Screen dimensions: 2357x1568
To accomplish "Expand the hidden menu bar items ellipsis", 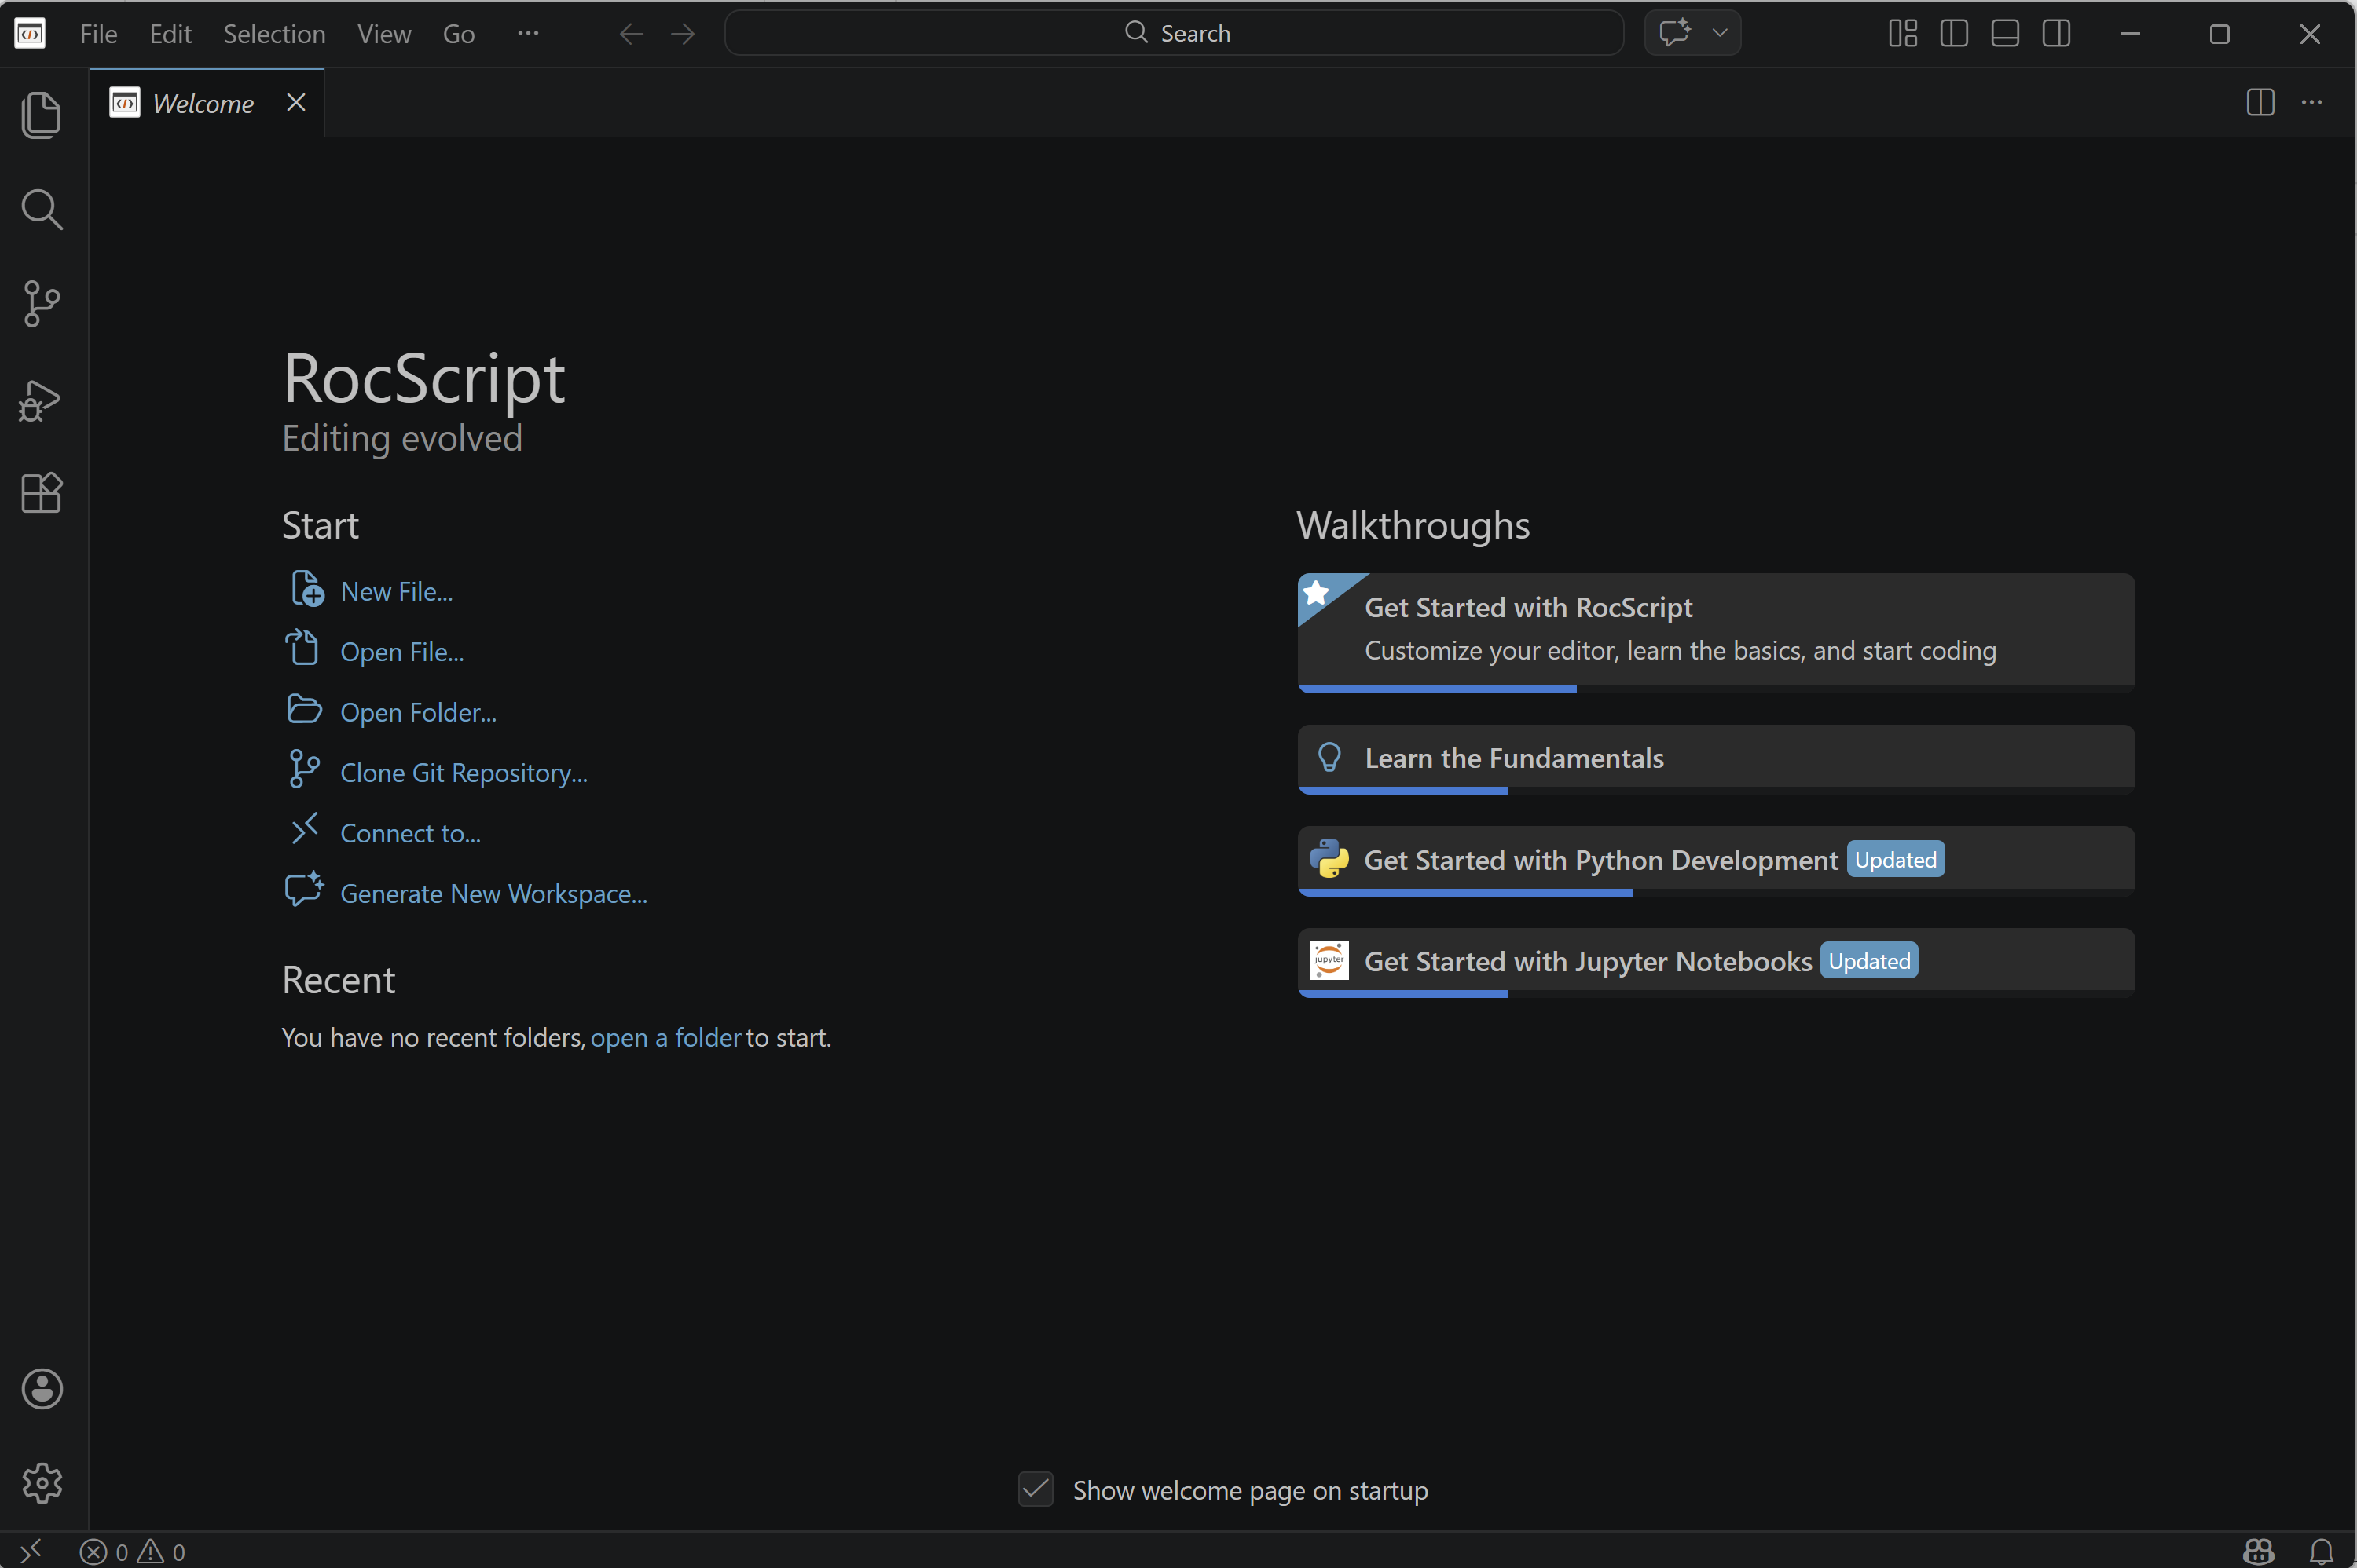I will 528,33.
